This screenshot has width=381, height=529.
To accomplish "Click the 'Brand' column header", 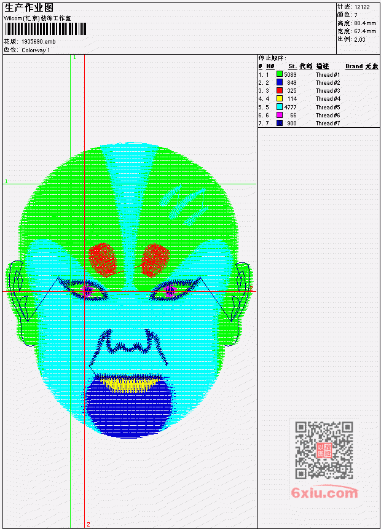I will [354, 66].
